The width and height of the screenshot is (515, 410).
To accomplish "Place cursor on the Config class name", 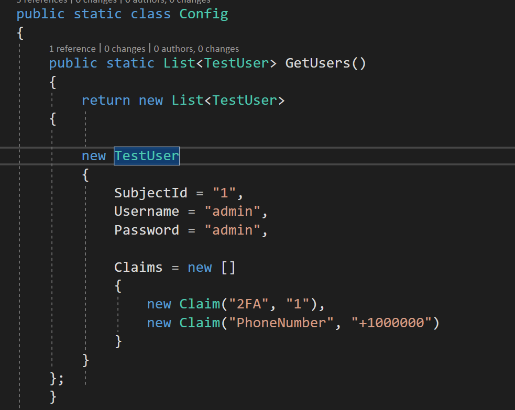I will [x=204, y=14].
